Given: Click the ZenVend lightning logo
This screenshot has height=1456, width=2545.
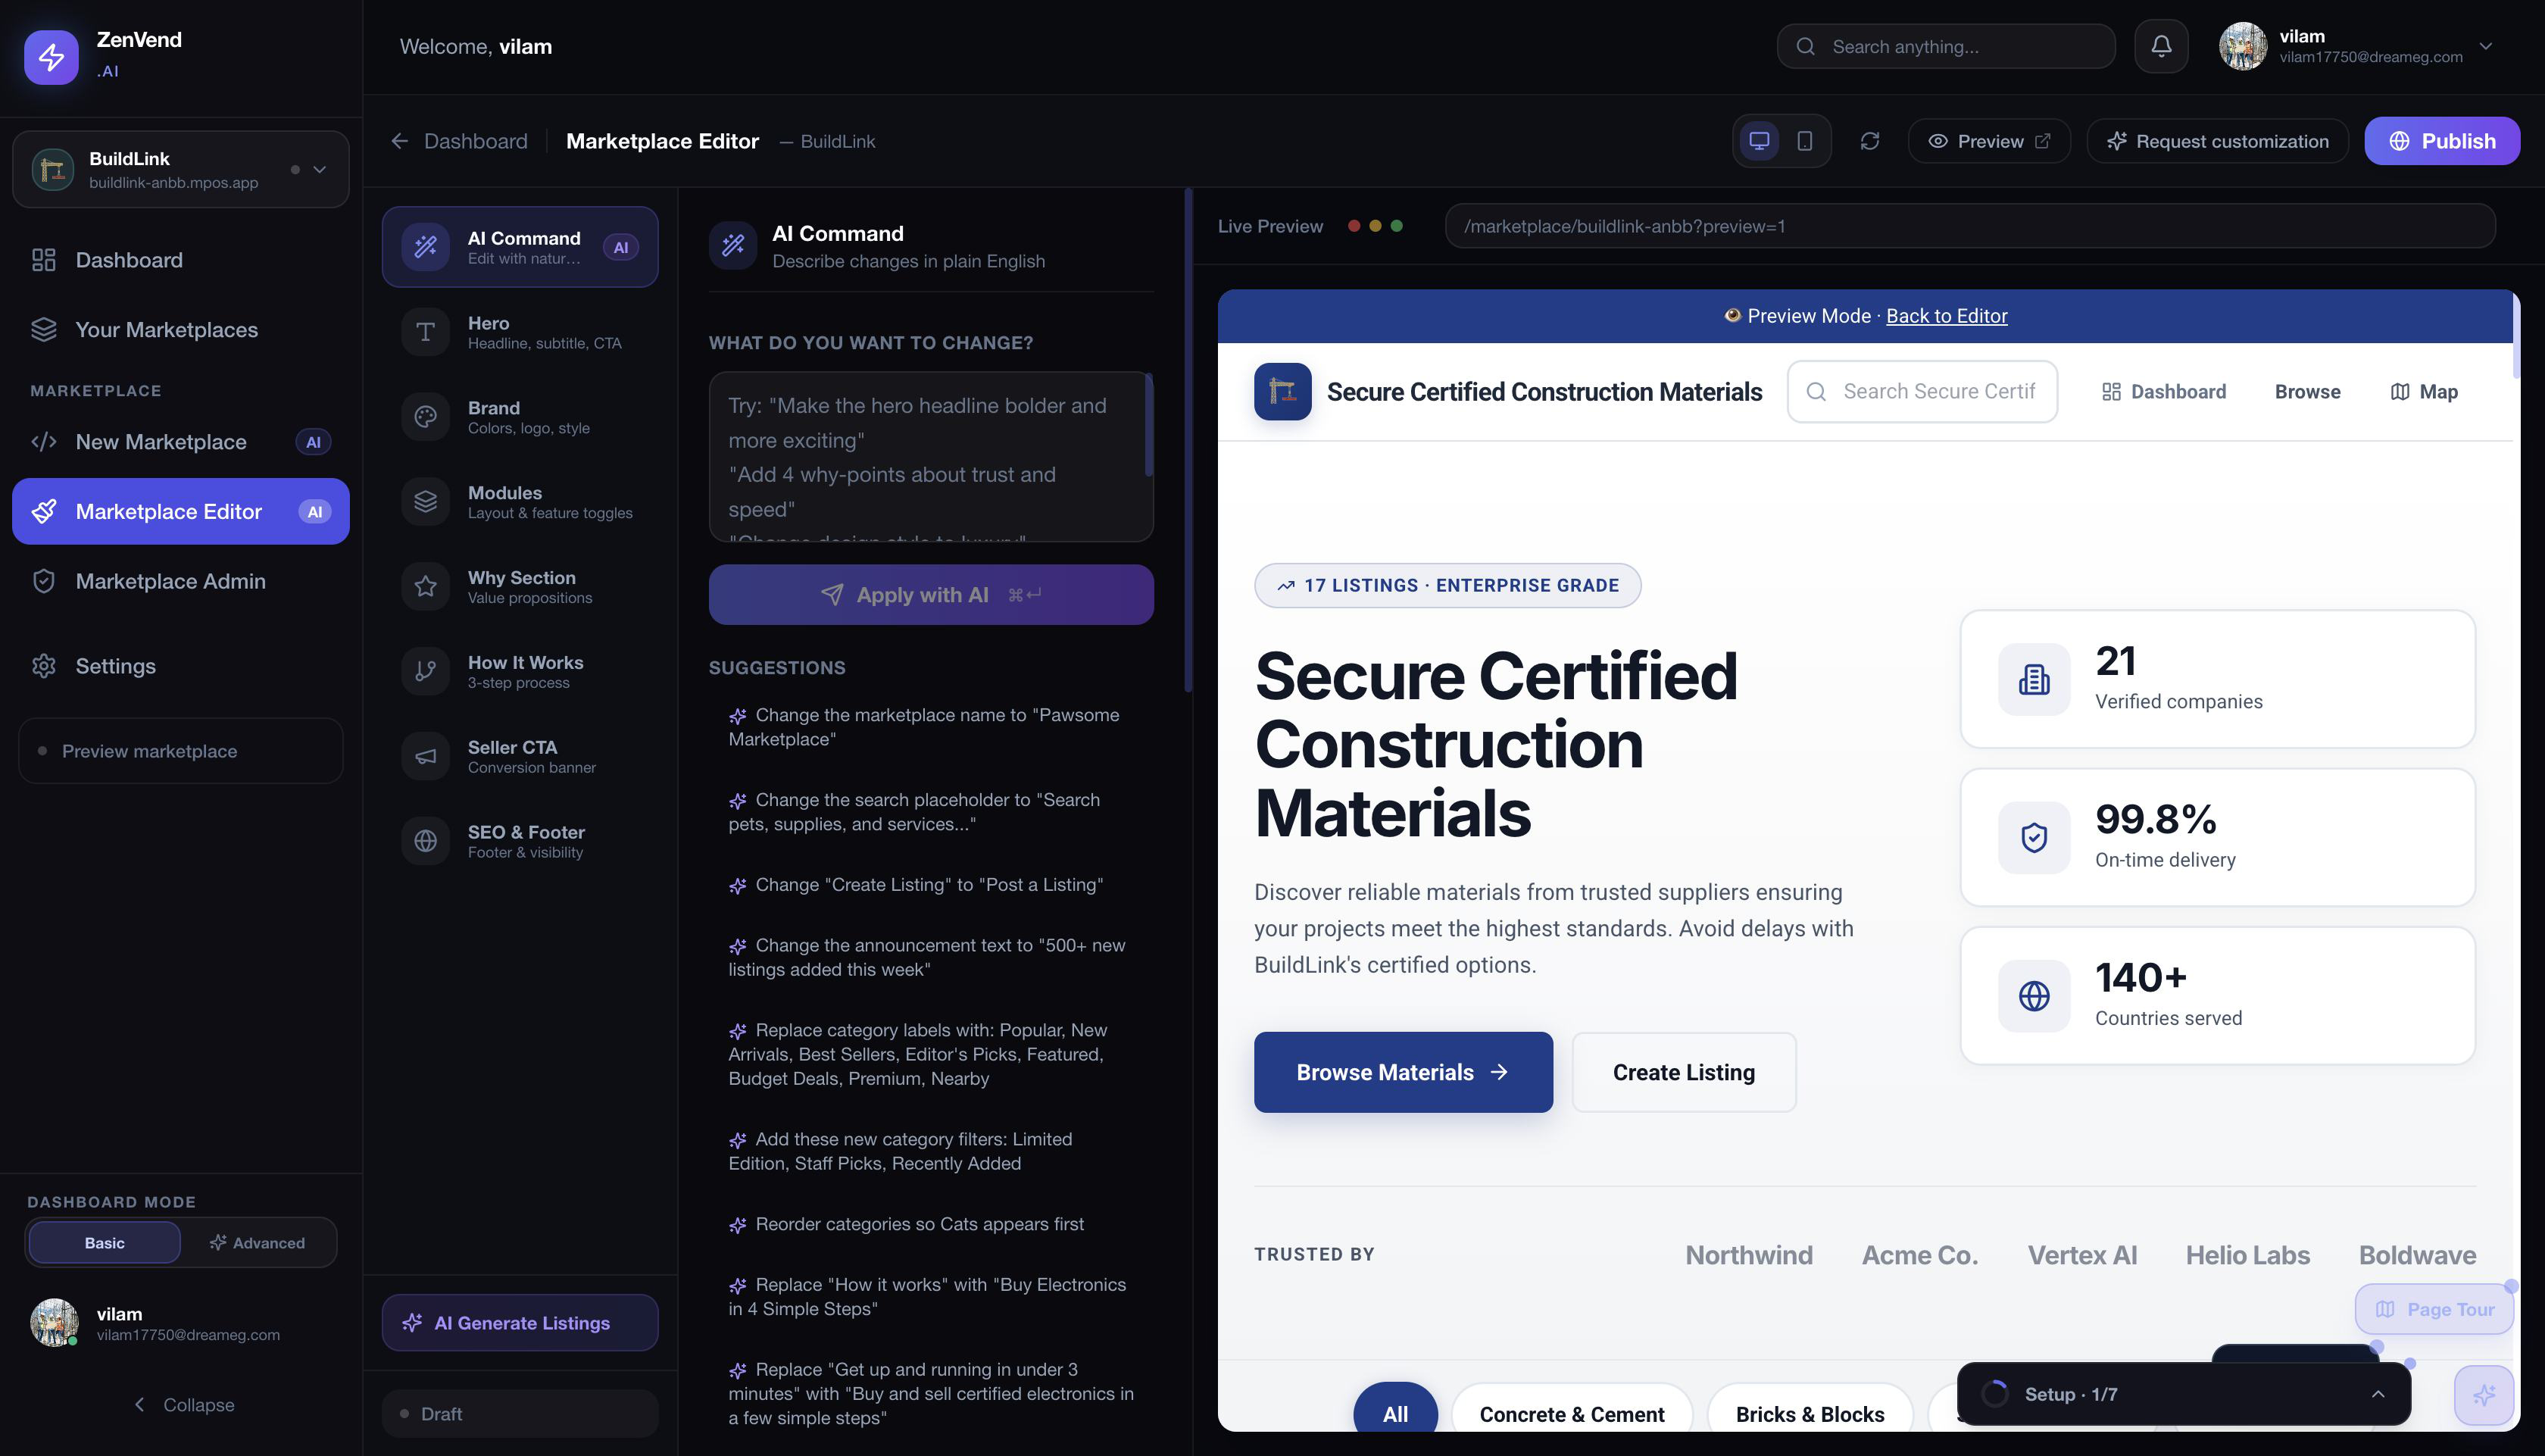Looking at the screenshot, I should pos(51,57).
